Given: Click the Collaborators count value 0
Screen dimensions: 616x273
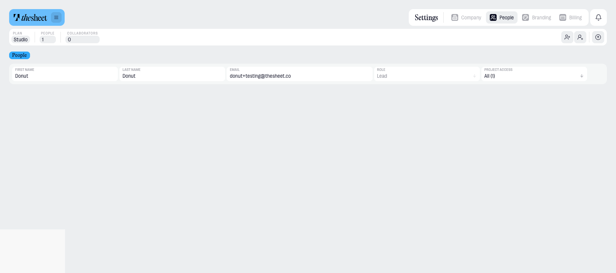Looking at the screenshot, I should [83, 39].
